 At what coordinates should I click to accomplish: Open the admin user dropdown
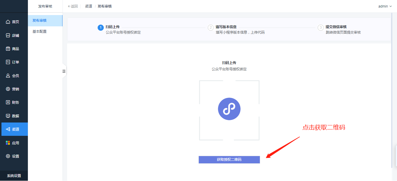(x=385, y=6)
